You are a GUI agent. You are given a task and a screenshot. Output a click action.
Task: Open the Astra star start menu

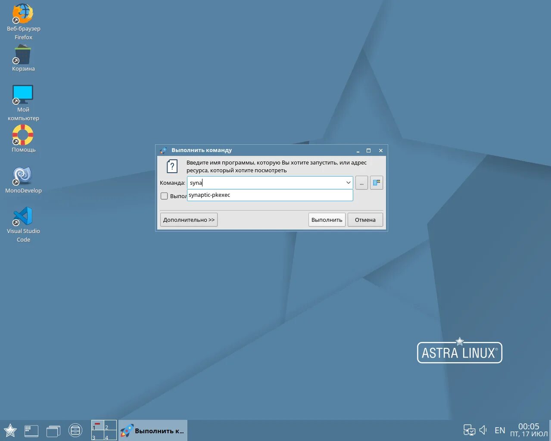coord(10,430)
